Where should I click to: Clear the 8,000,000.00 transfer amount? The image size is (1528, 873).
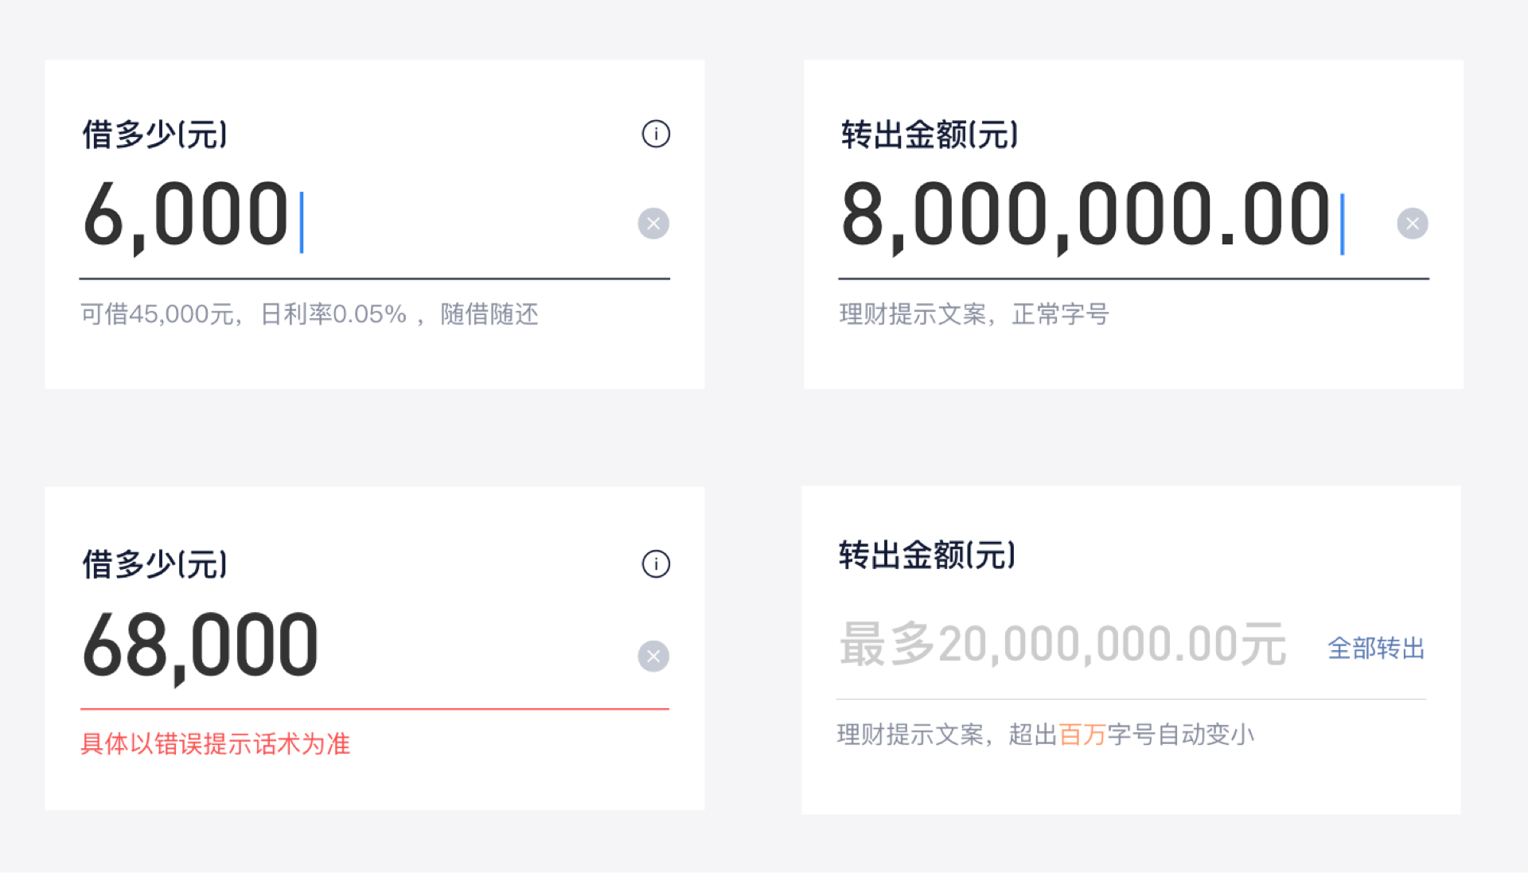tap(1413, 224)
